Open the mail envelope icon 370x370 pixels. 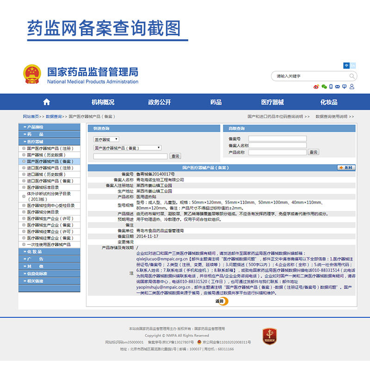click(338, 86)
